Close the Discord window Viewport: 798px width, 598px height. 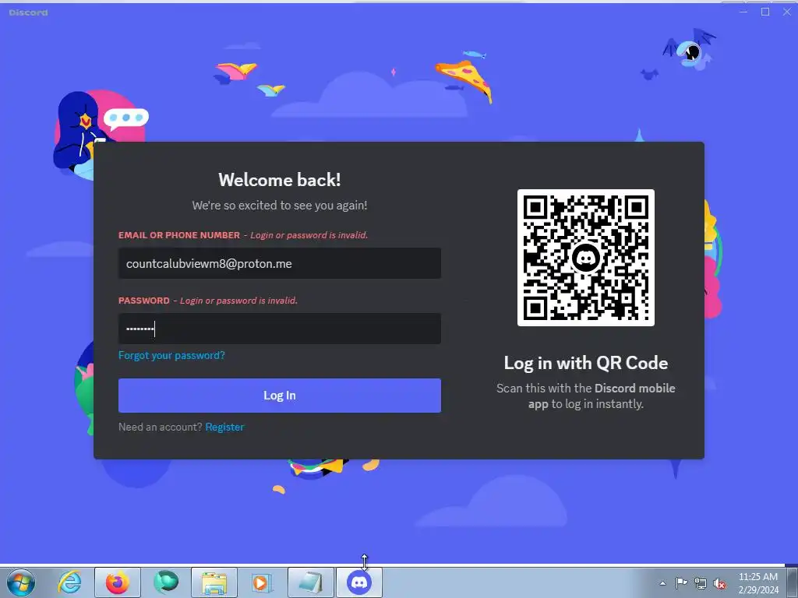point(787,12)
